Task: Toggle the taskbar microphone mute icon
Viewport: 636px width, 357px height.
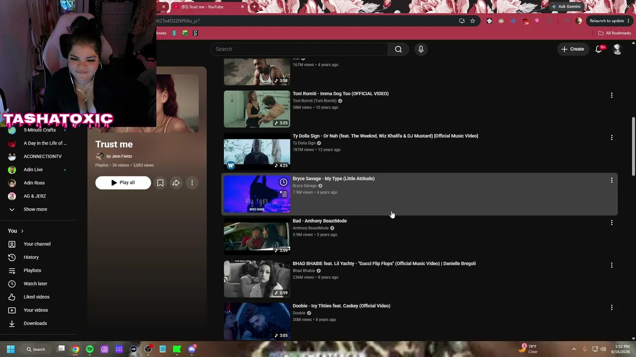Action: click(584, 349)
